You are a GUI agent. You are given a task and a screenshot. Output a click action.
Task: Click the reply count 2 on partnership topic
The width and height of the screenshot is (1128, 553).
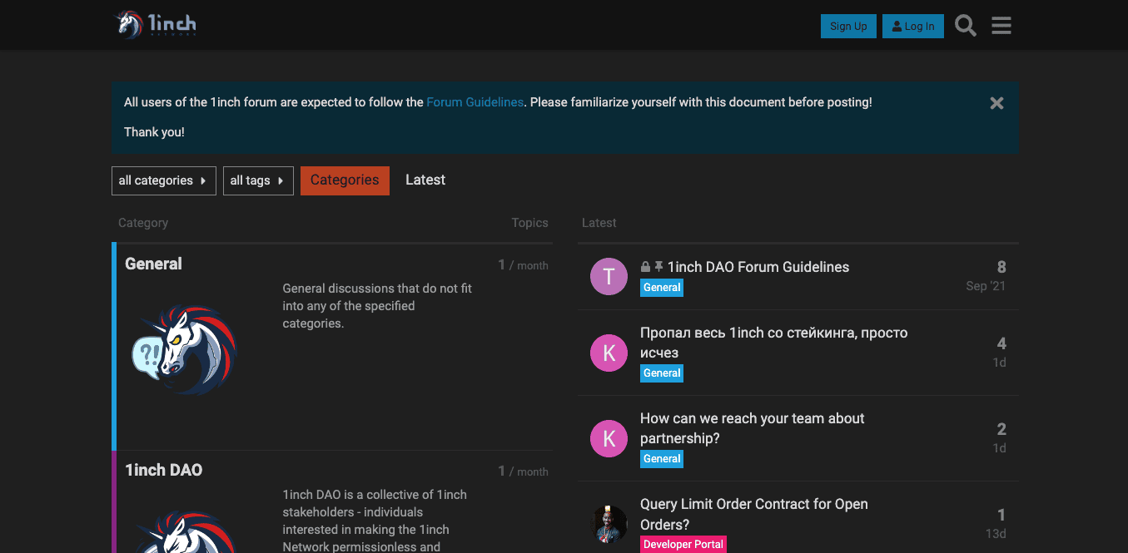(1001, 429)
